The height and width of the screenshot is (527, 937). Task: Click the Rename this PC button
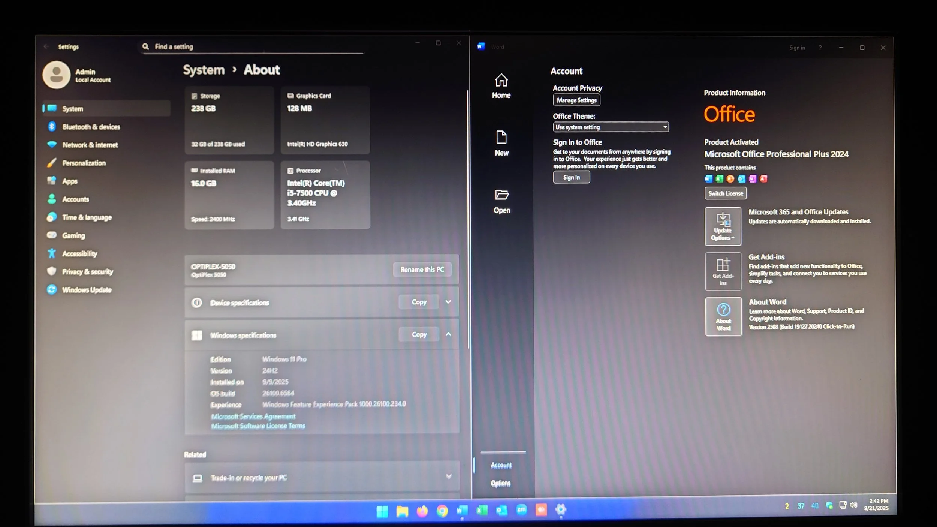tap(422, 269)
